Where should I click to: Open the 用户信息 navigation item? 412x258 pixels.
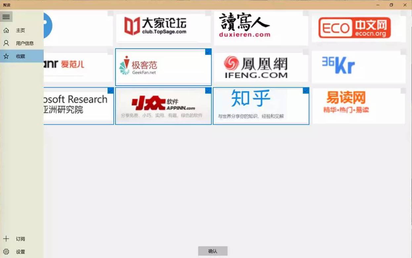tap(22, 43)
